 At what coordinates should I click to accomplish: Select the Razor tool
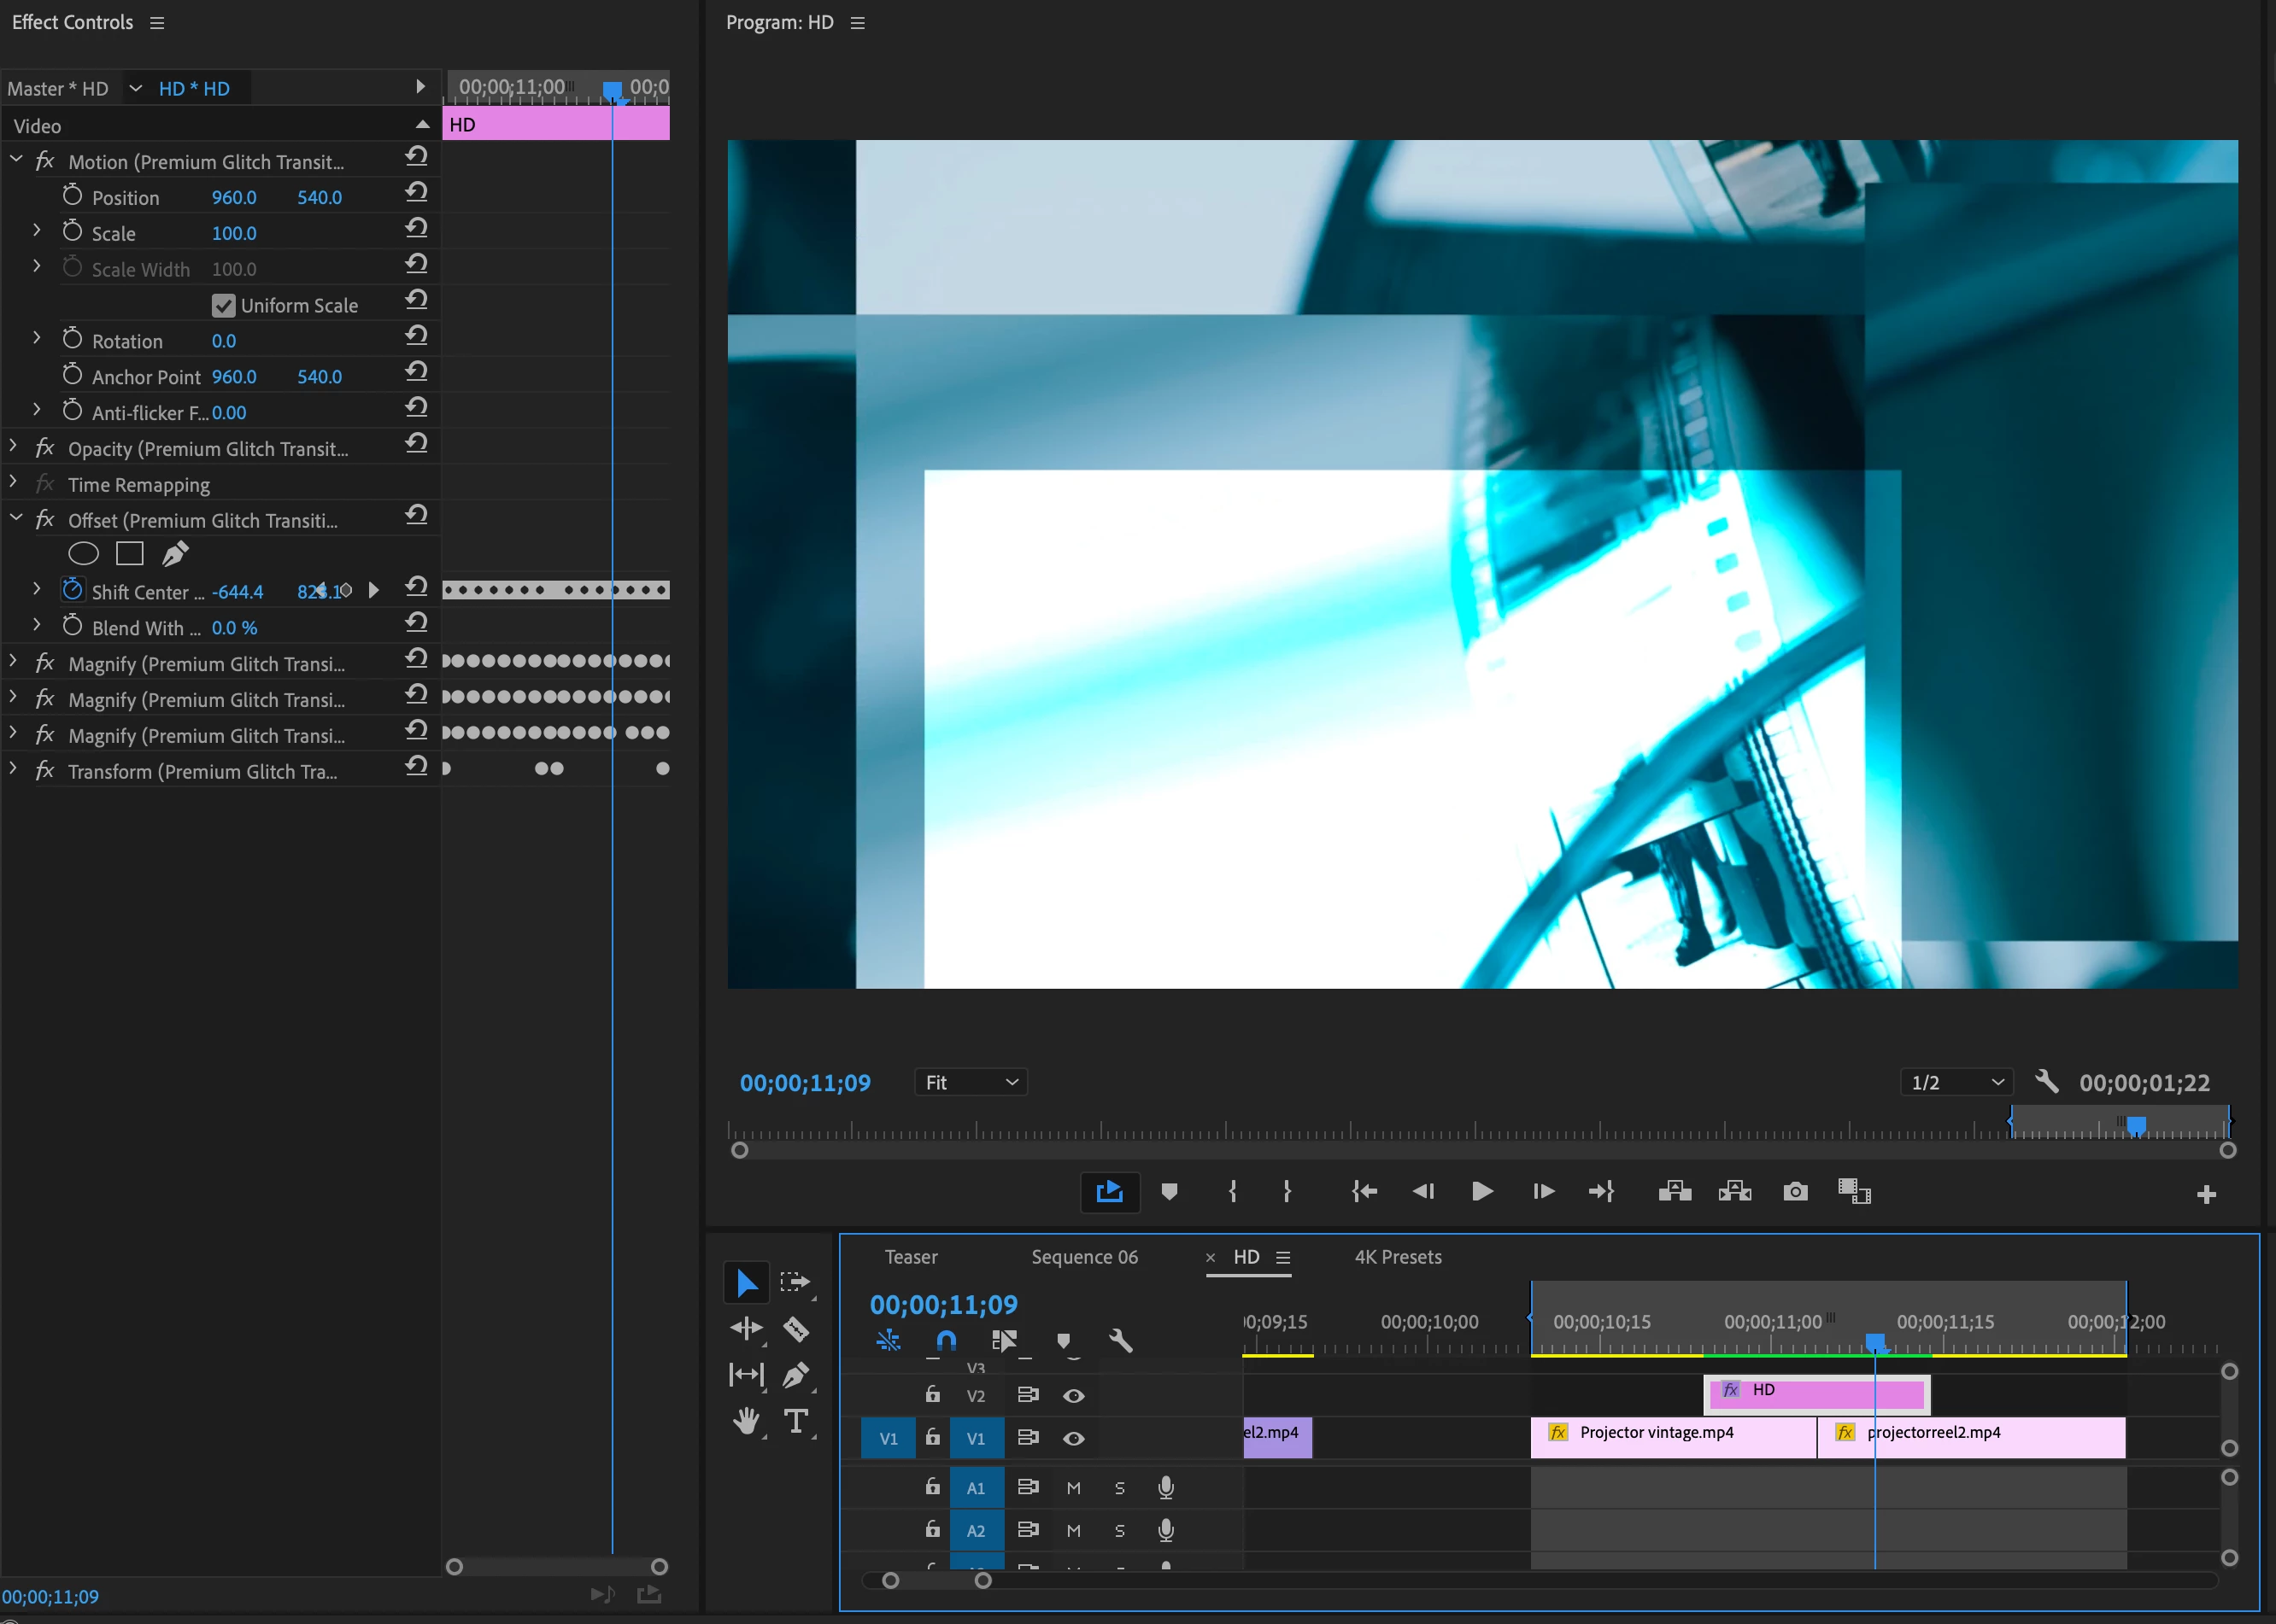point(795,1329)
